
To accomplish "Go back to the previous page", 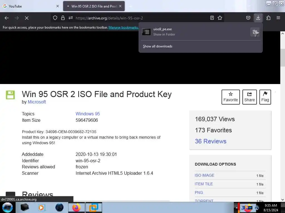I will point(7,18).
